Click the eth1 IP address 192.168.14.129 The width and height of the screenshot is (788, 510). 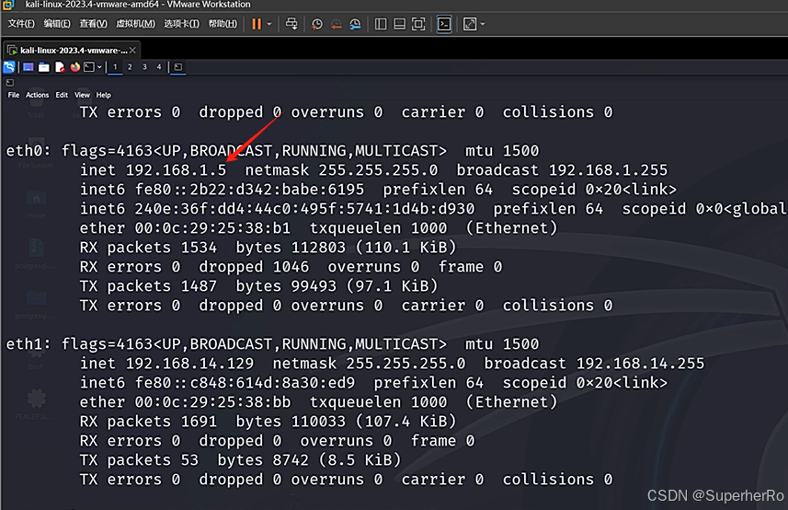pos(190,364)
